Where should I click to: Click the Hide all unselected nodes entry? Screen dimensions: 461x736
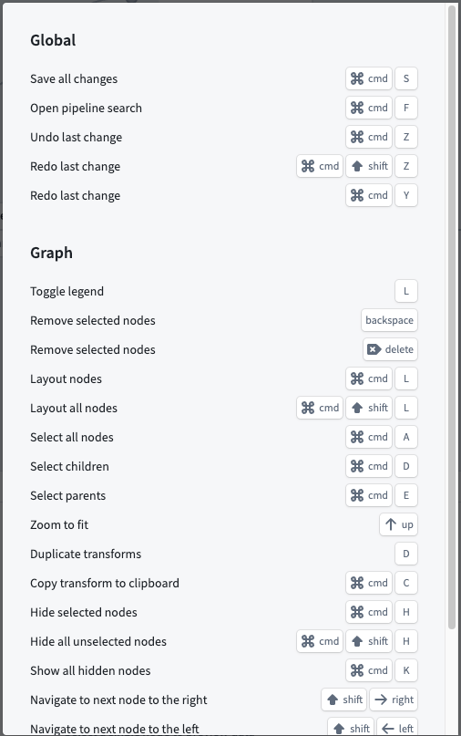(98, 641)
